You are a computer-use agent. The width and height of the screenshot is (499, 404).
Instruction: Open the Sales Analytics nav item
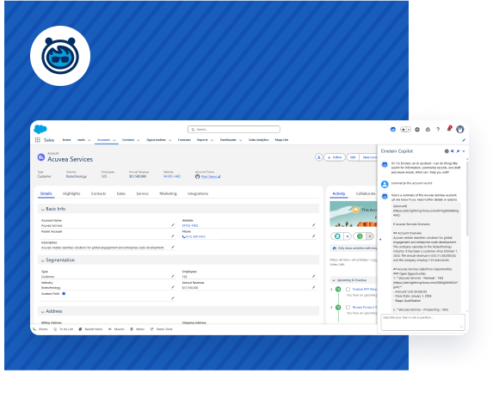coord(258,140)
